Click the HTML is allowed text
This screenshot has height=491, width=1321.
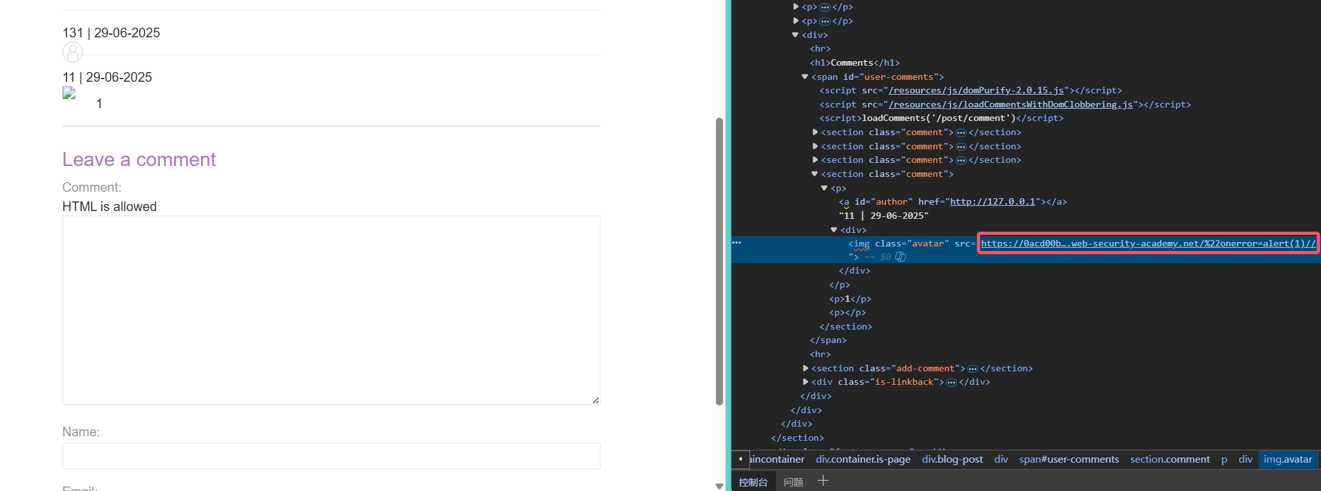[110, 207]
